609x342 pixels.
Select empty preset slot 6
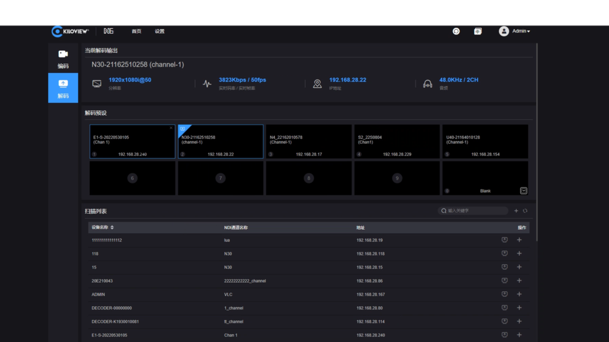point(133,178)
